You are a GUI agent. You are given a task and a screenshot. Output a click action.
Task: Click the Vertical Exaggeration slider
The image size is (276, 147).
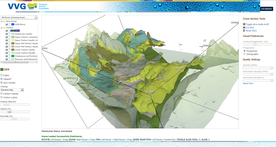[257, 45]
